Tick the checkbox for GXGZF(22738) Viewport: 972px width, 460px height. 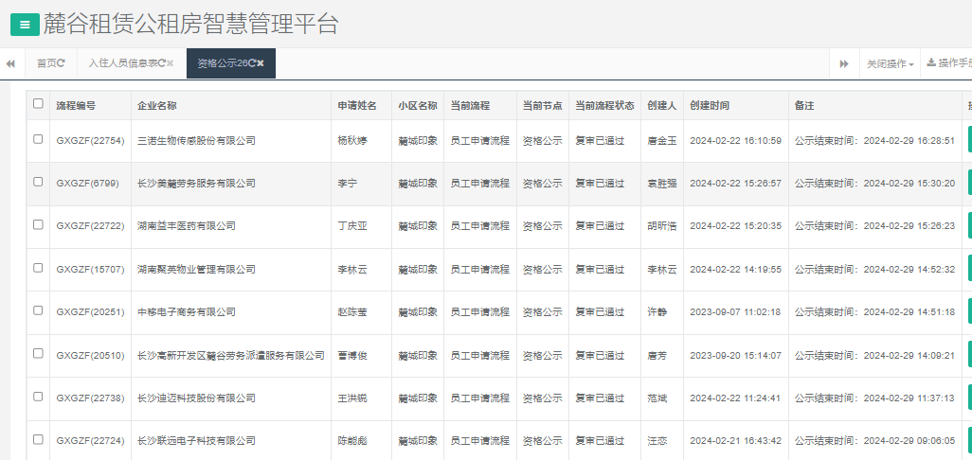tap(39, 397)
